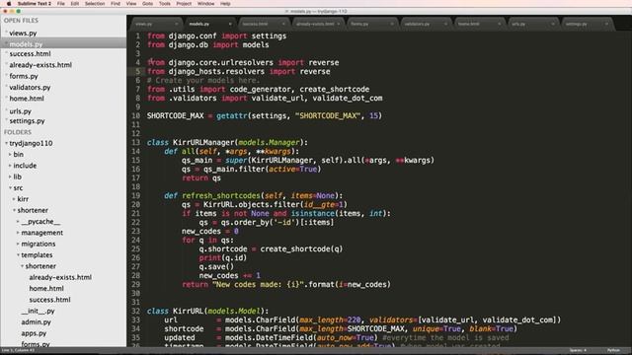Select views.py in Open Files
The height and width of the screenshot is (355, 632).
pos(23,33)
